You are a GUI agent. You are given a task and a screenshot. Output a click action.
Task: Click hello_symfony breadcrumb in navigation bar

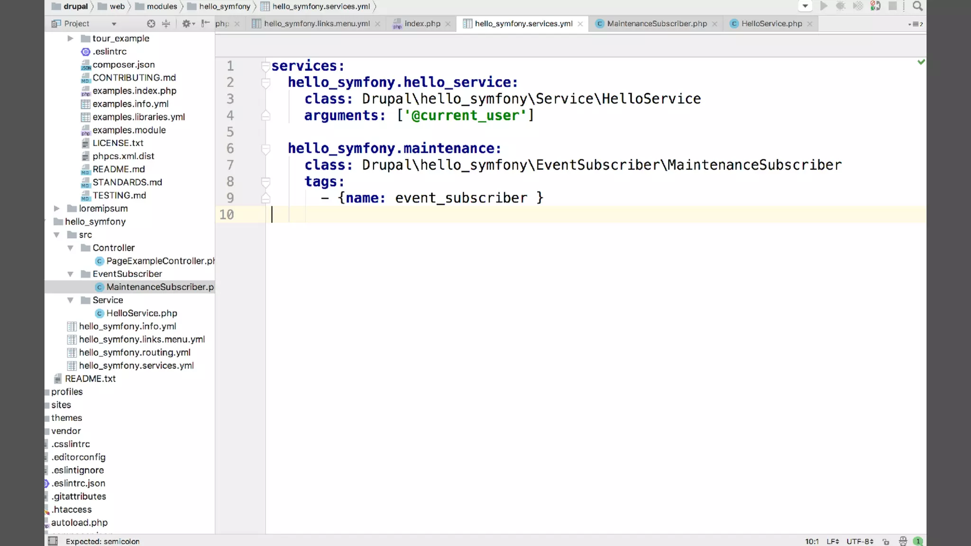tap(224, 6)
